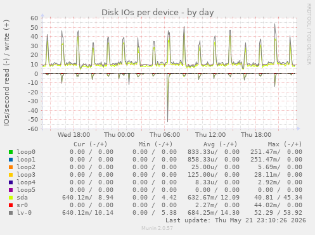The width and height of the screenshot is (315, 235).
Task: Click the 'Cur (-/+)' column header
Action: pos(91,144)
